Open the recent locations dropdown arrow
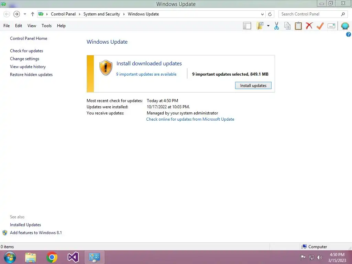 click(25, 14)
